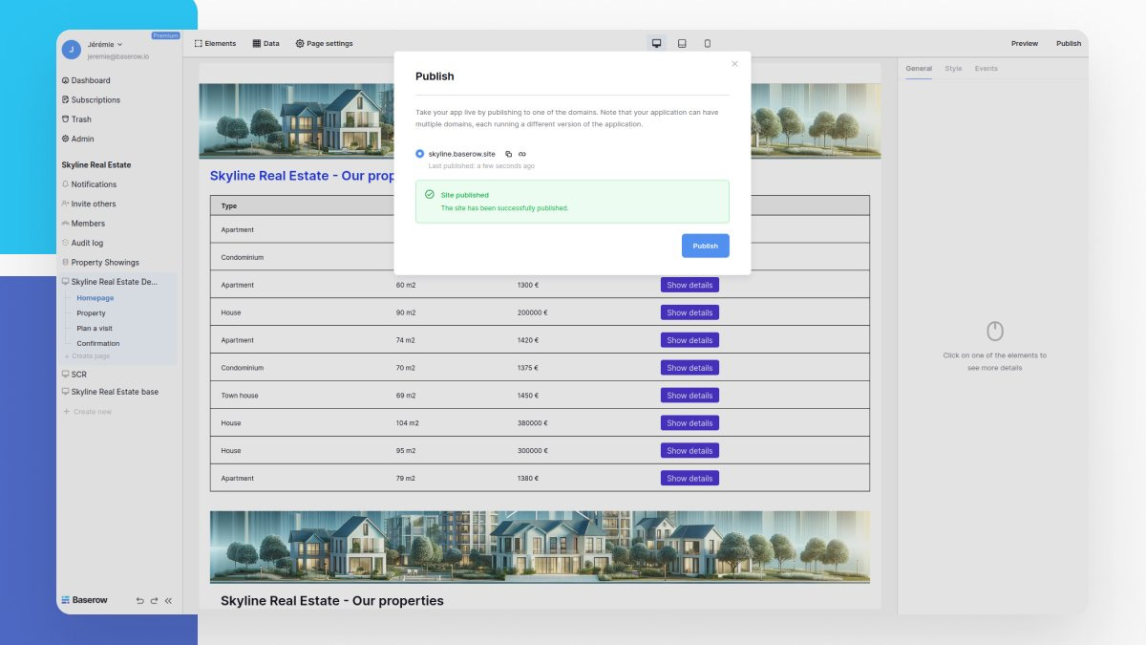
Task: Open the Data sources icon
Action: point(257,44)
